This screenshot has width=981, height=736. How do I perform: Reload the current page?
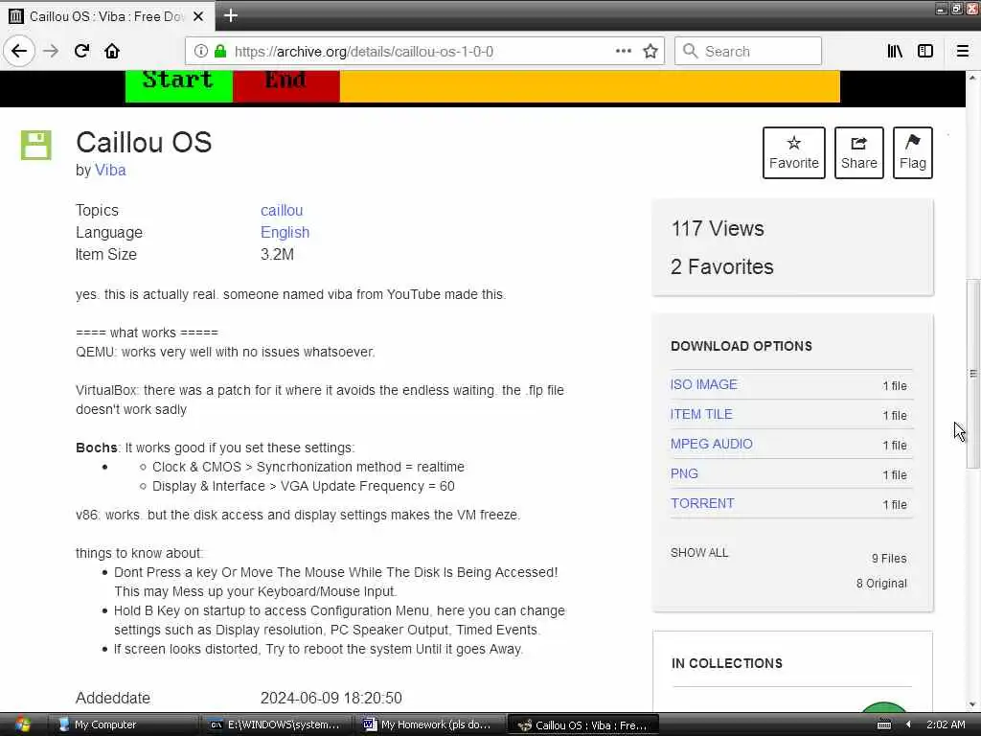tap(82, 51)
